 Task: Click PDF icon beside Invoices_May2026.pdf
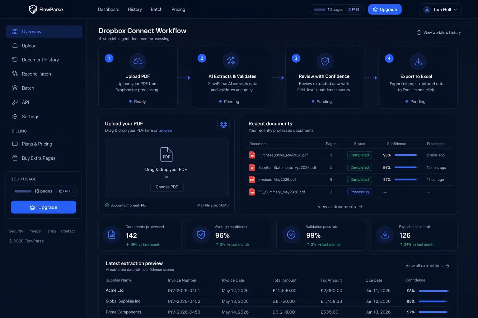click(x=252, y=179)
